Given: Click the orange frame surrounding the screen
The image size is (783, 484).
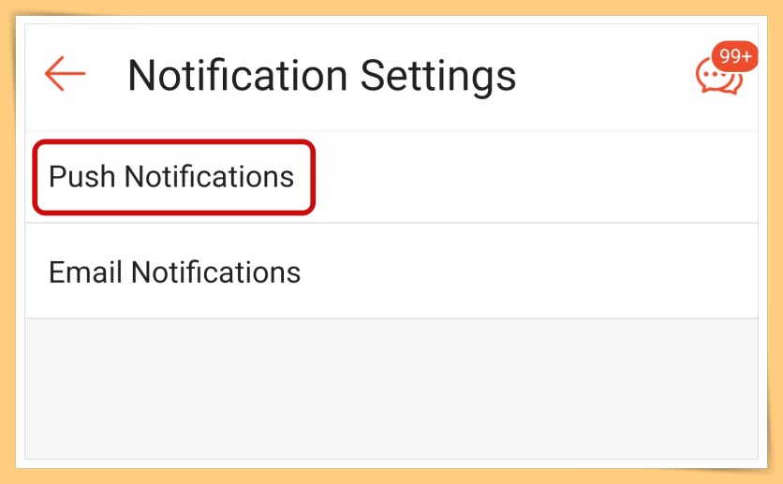Looking at the screenshot, I should pyautogui.click(x=391, y=7).
